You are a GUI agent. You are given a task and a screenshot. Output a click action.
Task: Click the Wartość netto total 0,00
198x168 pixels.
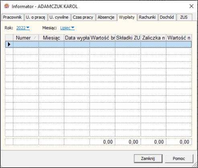(179, 142)
